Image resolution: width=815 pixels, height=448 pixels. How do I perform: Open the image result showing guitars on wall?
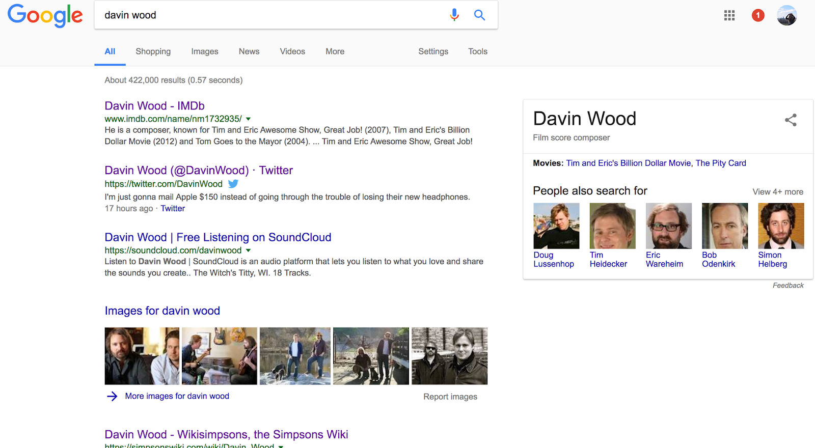tap(220, 356)
